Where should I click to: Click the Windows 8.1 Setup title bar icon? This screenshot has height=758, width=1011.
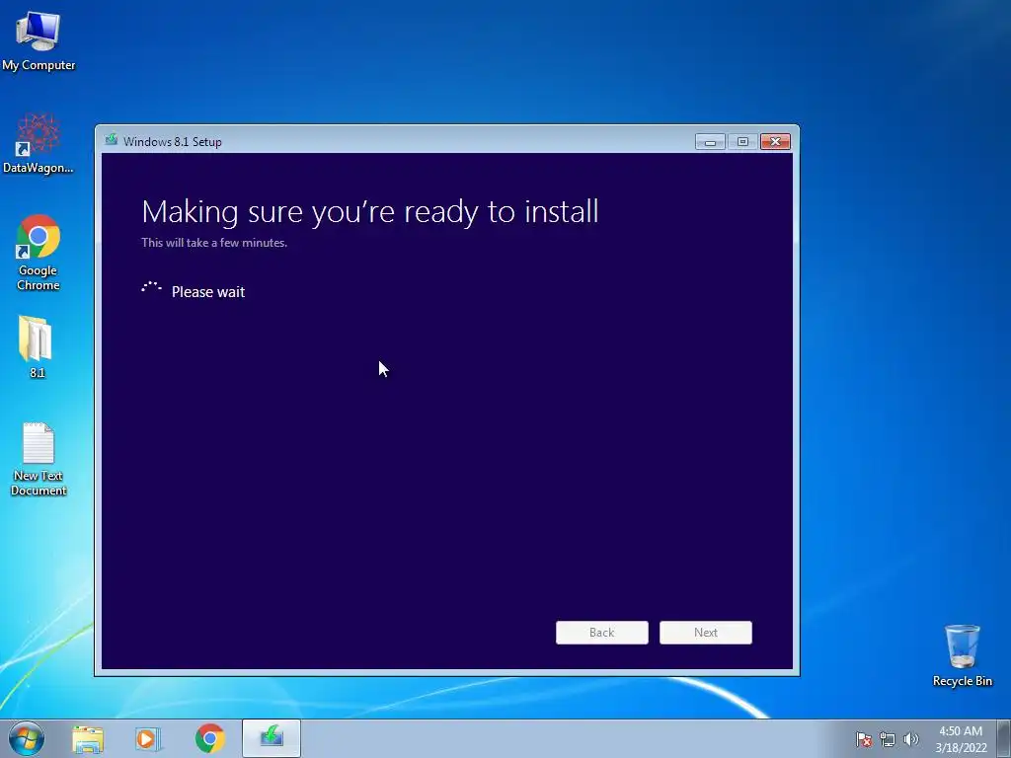click(x=111, y=140)
